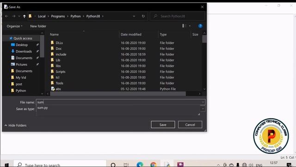This screenshot has width=296, height=167.
Task: Sort by Date modified column
Action: pyautogui.click(x=131, y=34)
